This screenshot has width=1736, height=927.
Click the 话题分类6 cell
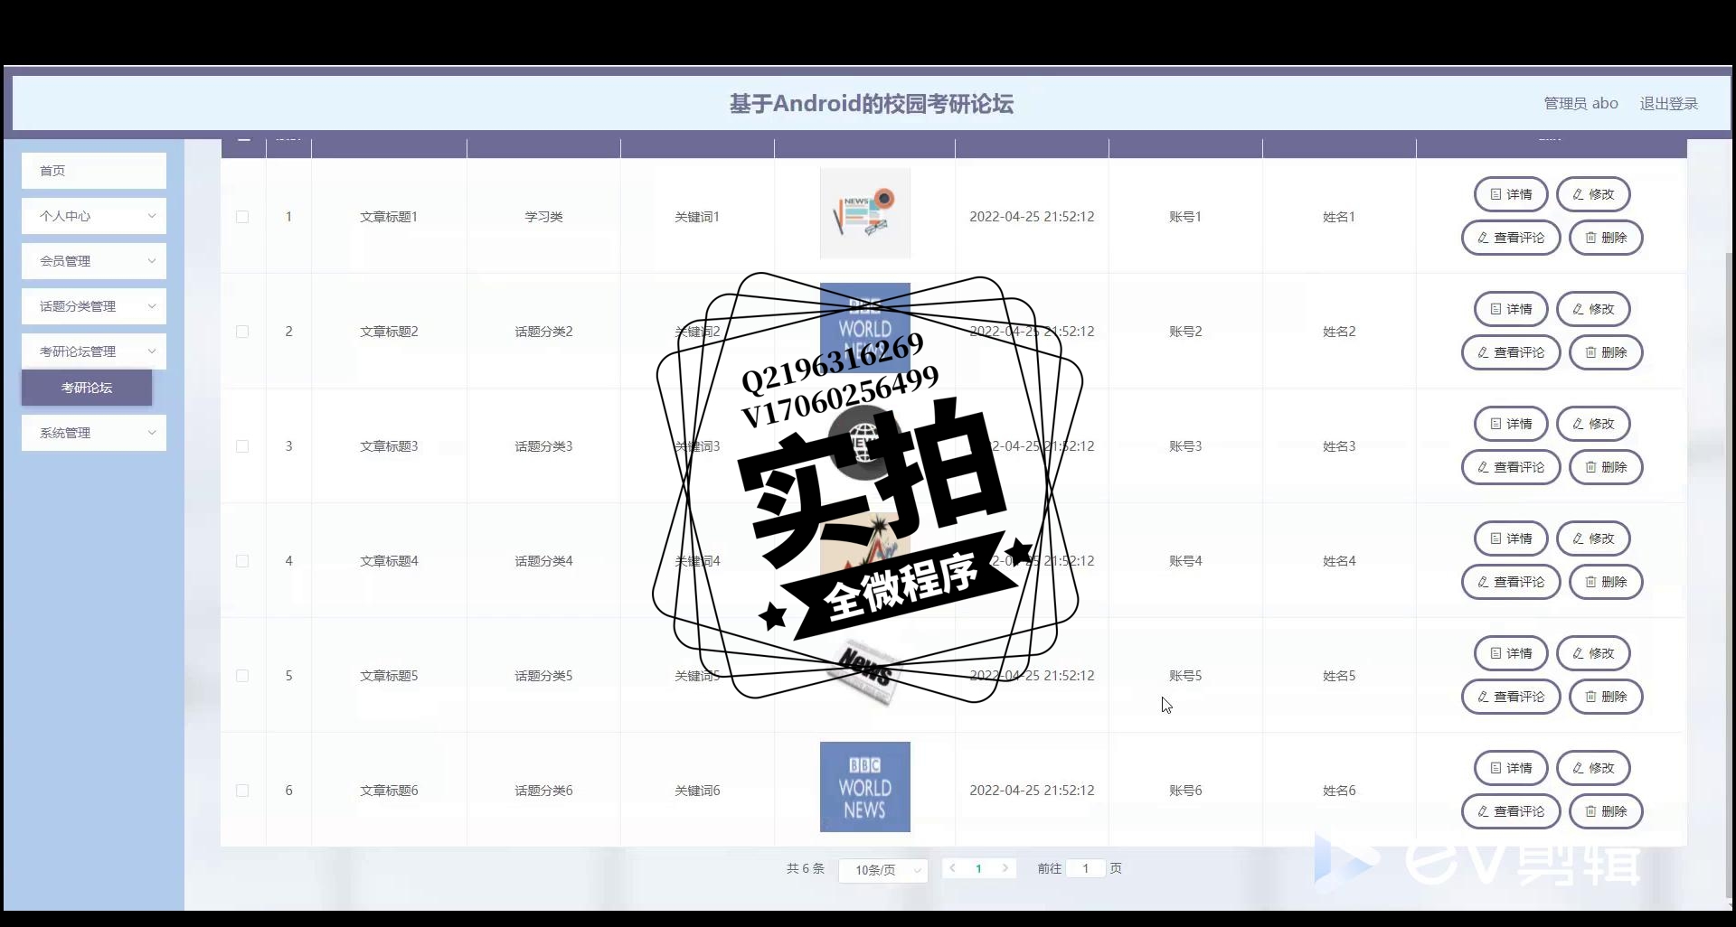tap(543, 791)
